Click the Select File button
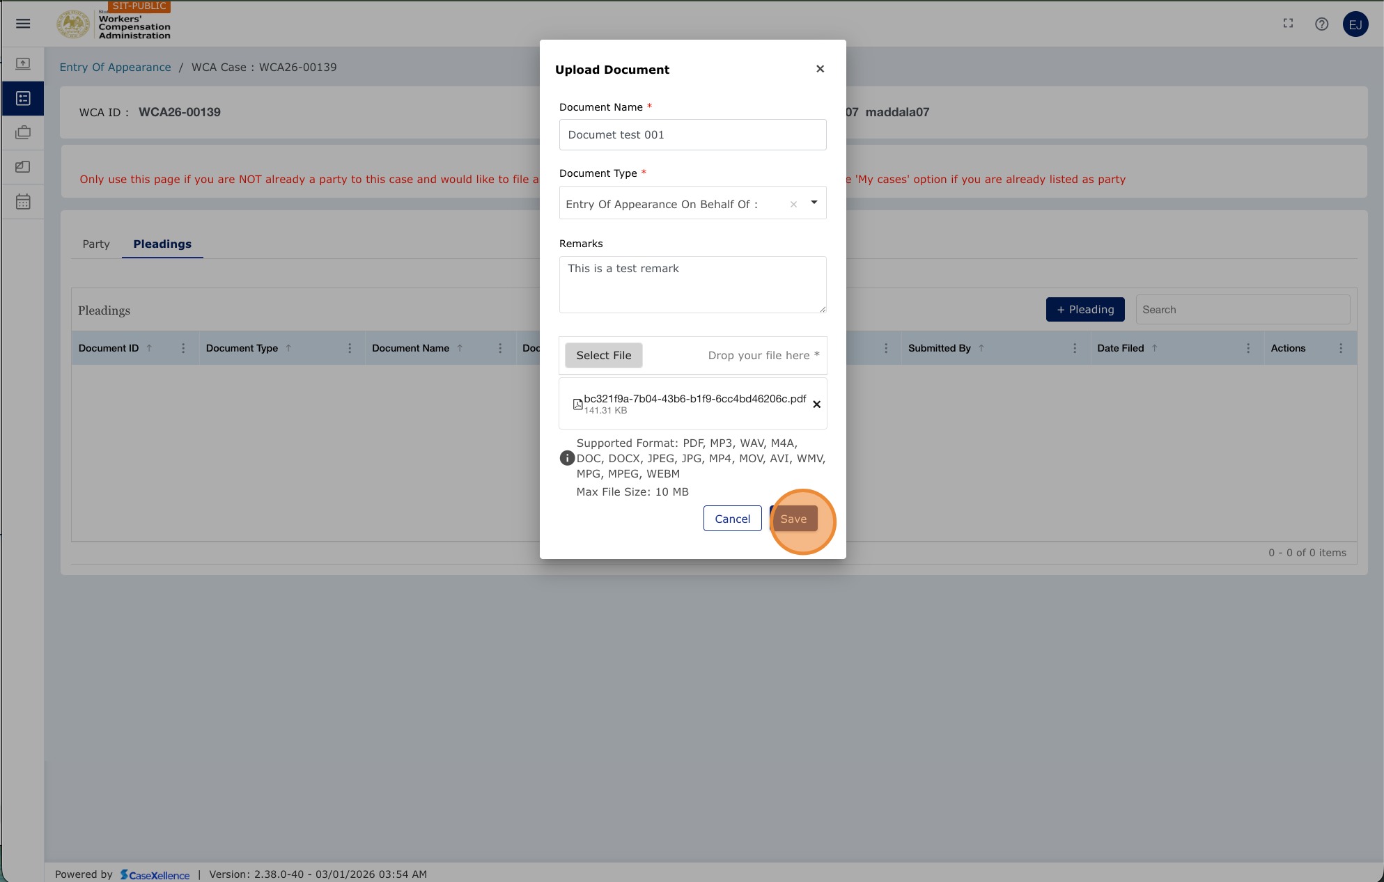This screenshot has height=882, width=1384. 603,355
